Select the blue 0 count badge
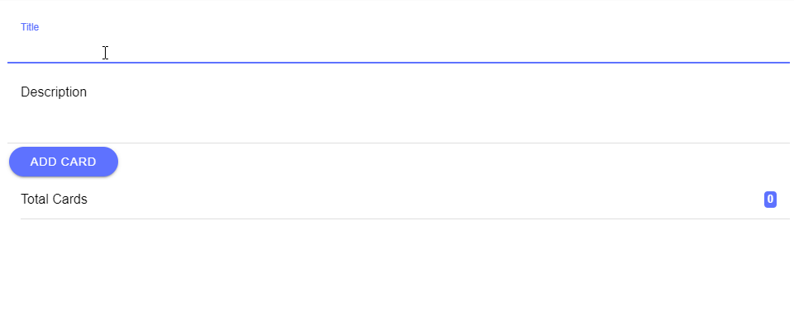 coord(770,199)
